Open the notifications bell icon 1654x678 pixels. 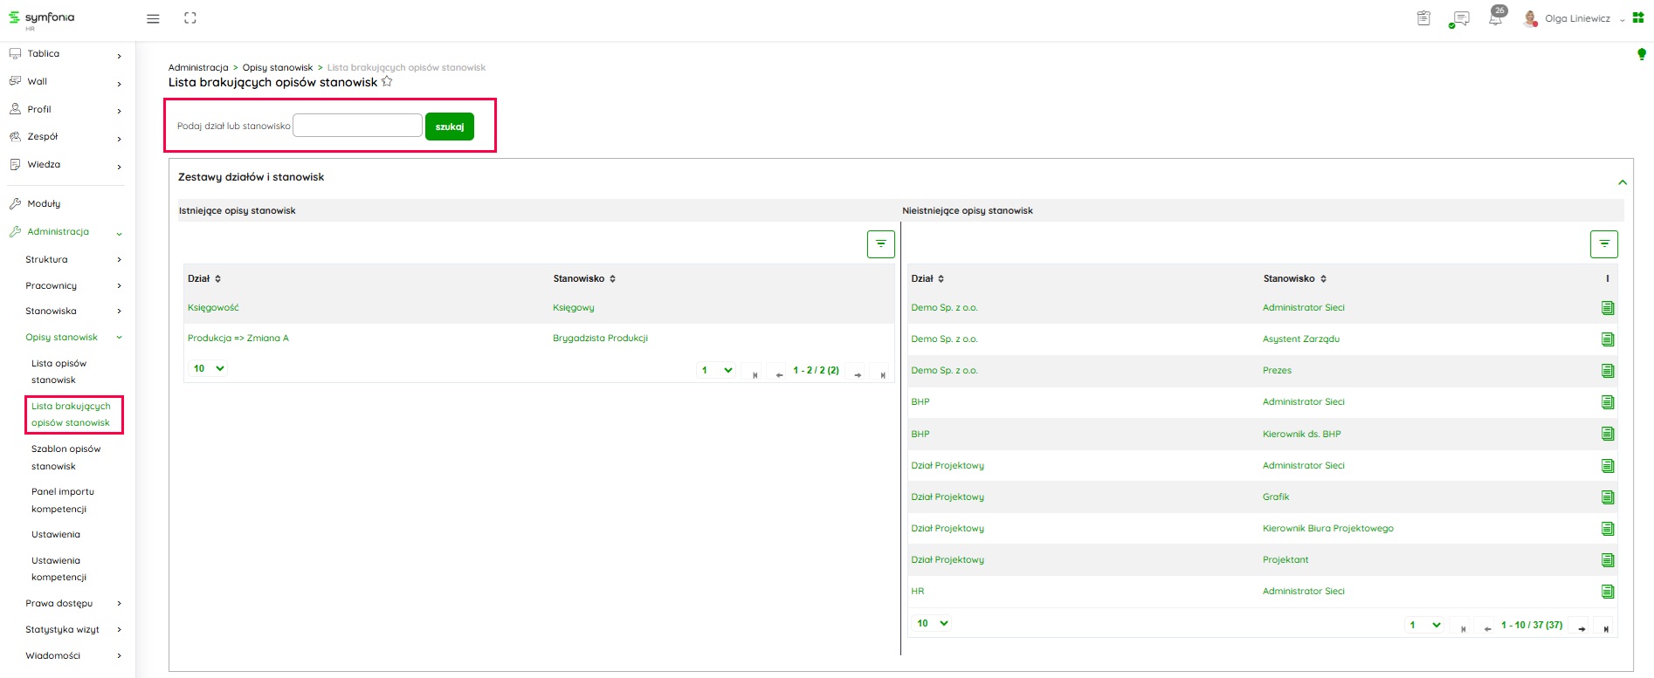click(1496, 18)
